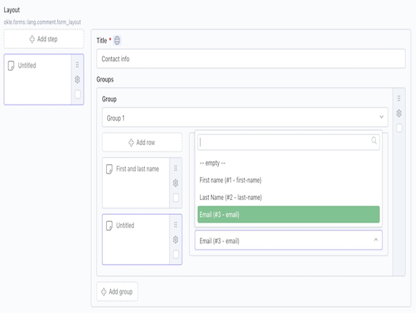The image size is (416, 313).
Task: Click the drag handle for Group 1
Action: pos(399,99)
